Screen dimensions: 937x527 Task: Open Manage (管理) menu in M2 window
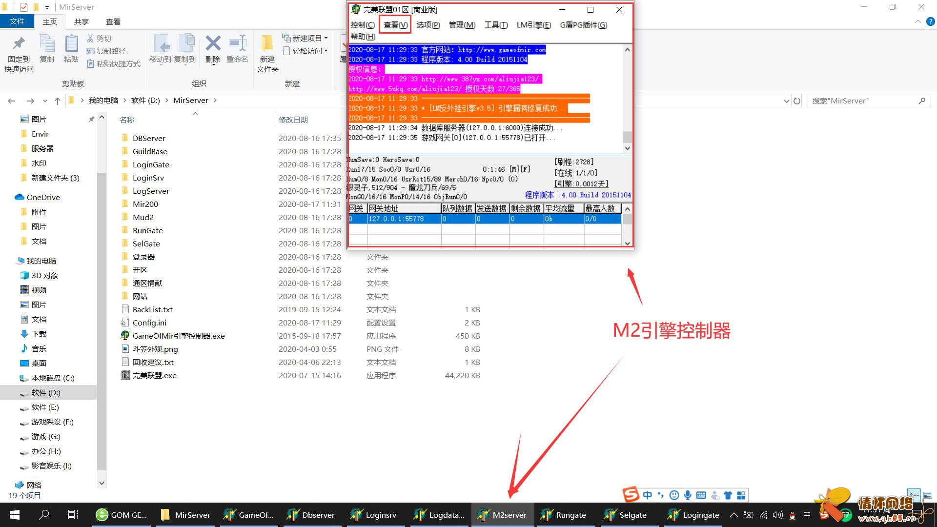(x=462, y=25)
